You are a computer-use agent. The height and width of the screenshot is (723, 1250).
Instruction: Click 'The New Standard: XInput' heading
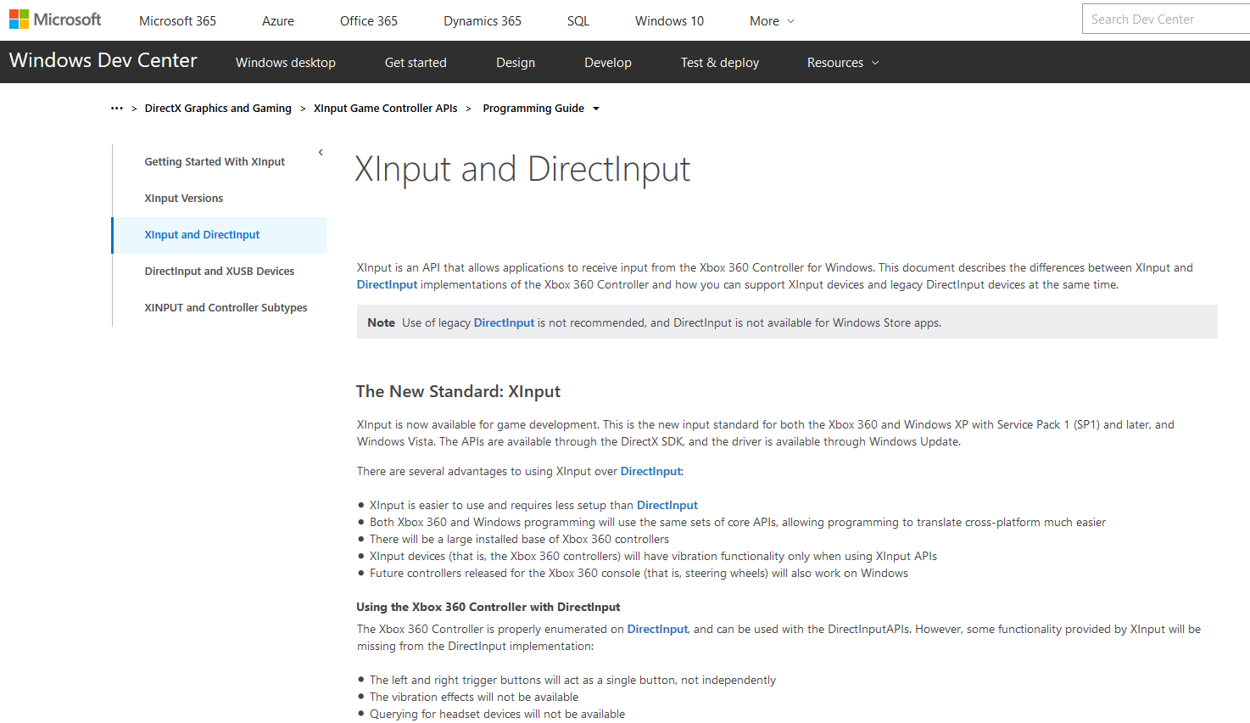pyautogui.click(x=458, y=391)
